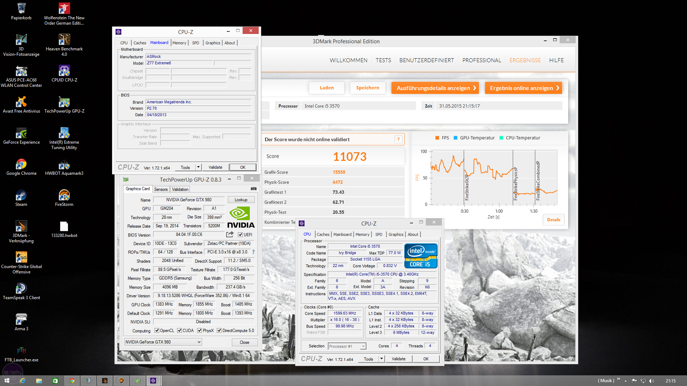Click GPU-Z screenshot camera icon
This screenshot has width=687, height=386.
pyautogui.click(x=253, y=189)
